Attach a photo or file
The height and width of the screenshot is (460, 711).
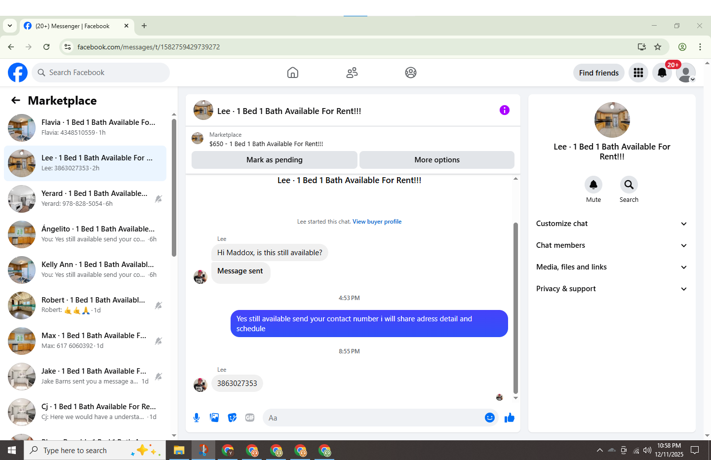[x=214, y=418]
